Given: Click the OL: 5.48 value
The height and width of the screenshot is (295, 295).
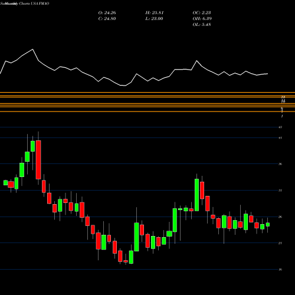Looking at the screenshot, I should pos(202,25).
